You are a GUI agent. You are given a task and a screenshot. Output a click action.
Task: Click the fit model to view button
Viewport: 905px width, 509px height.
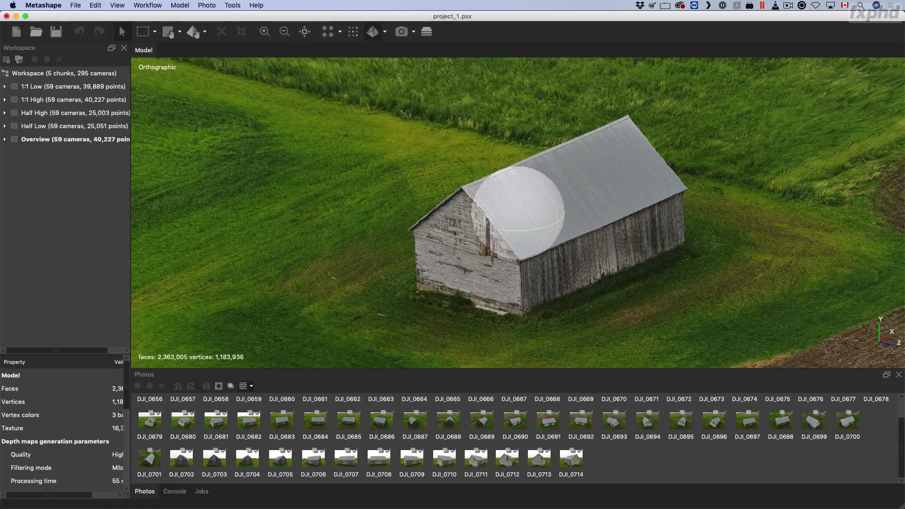(305, 33)
